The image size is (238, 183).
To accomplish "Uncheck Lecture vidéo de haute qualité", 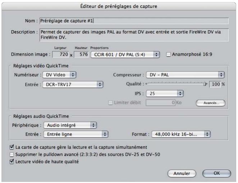I will [x=12, y=161].
